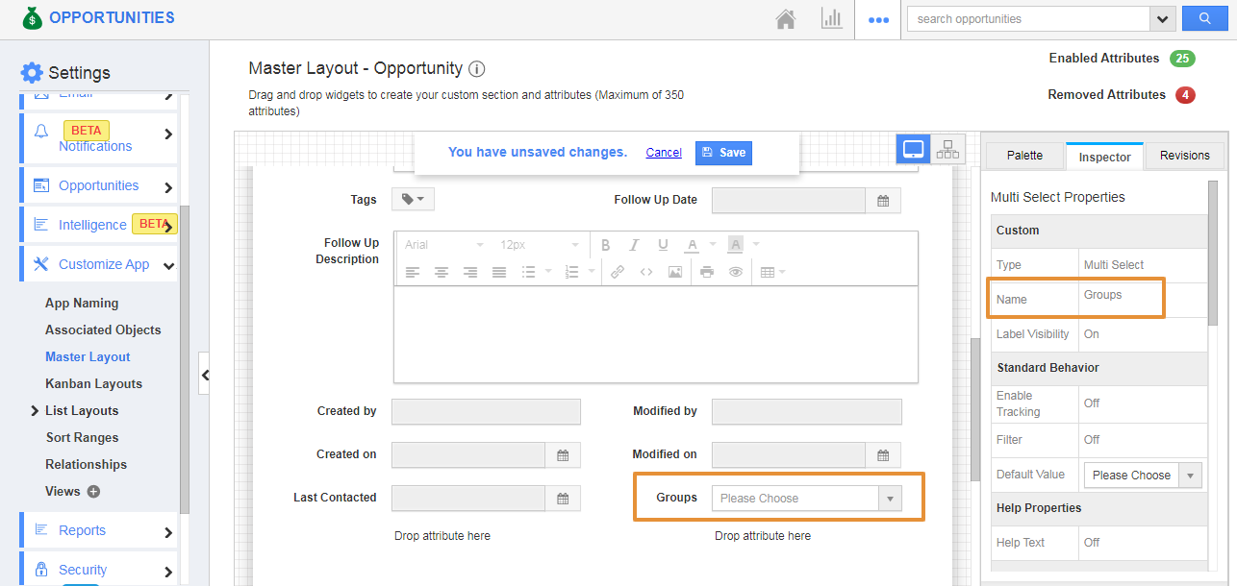Click the home icon in top bar
The height and width of the screenshot is (586, 1237).
pos(786,19)
